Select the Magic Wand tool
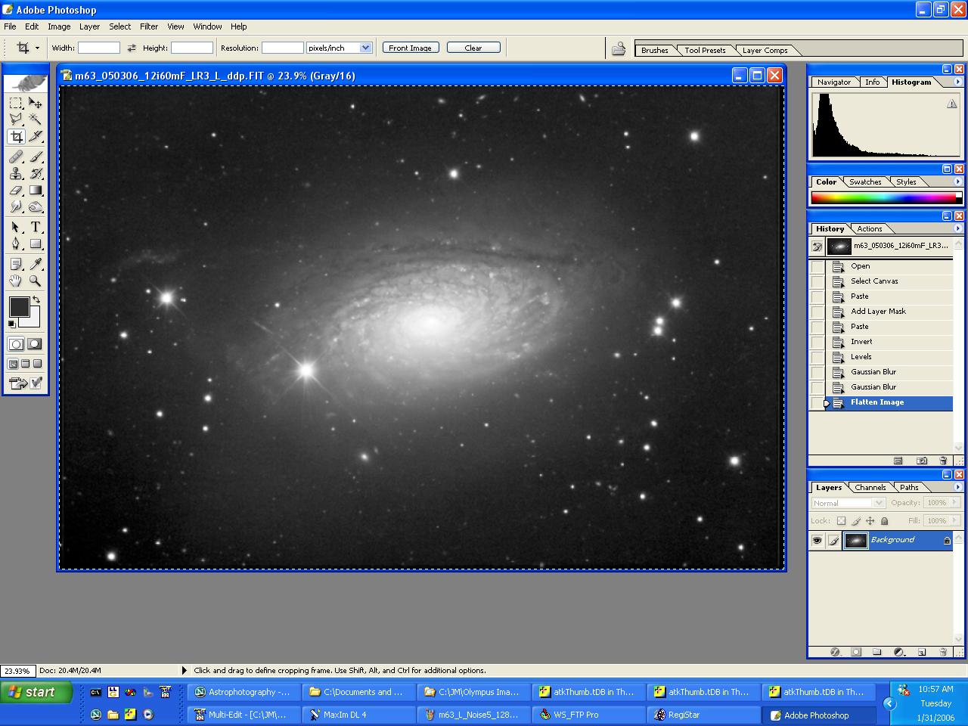The width and height of the screenshot is (968, 726). pos(36,119)
